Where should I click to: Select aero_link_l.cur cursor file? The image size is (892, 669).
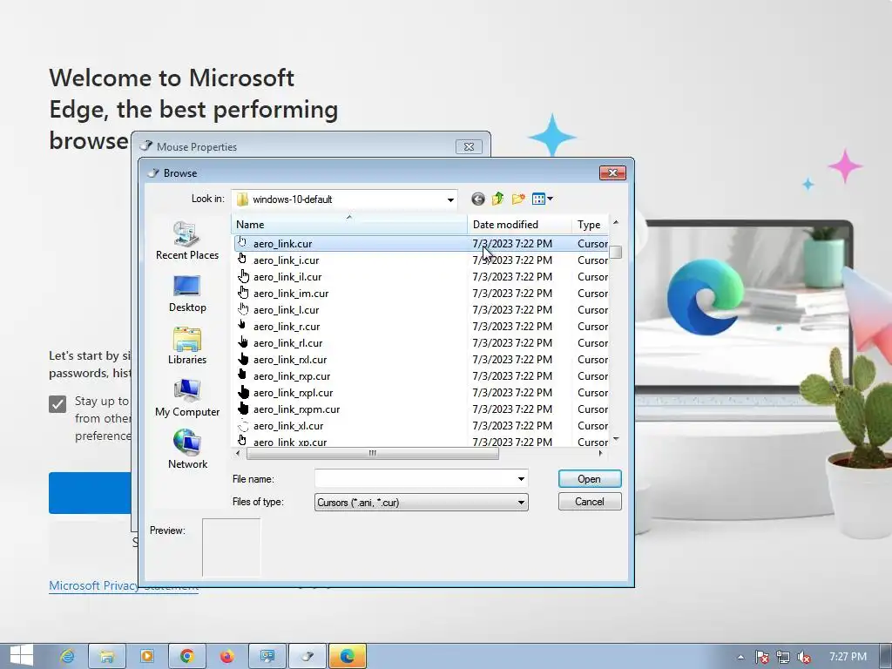(x=286, y=309)
